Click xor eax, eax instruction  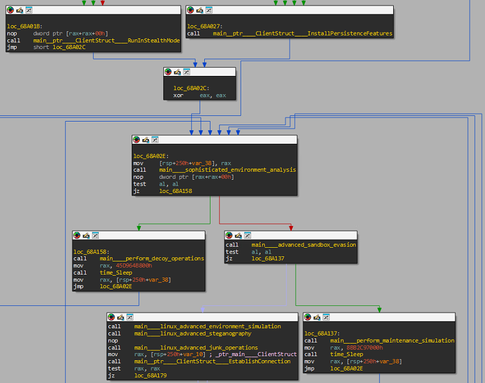click(200, 95)
